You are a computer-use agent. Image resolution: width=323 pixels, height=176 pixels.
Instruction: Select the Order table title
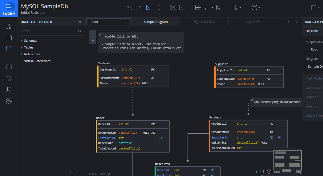pyautogui.click(x=100, y=118)
